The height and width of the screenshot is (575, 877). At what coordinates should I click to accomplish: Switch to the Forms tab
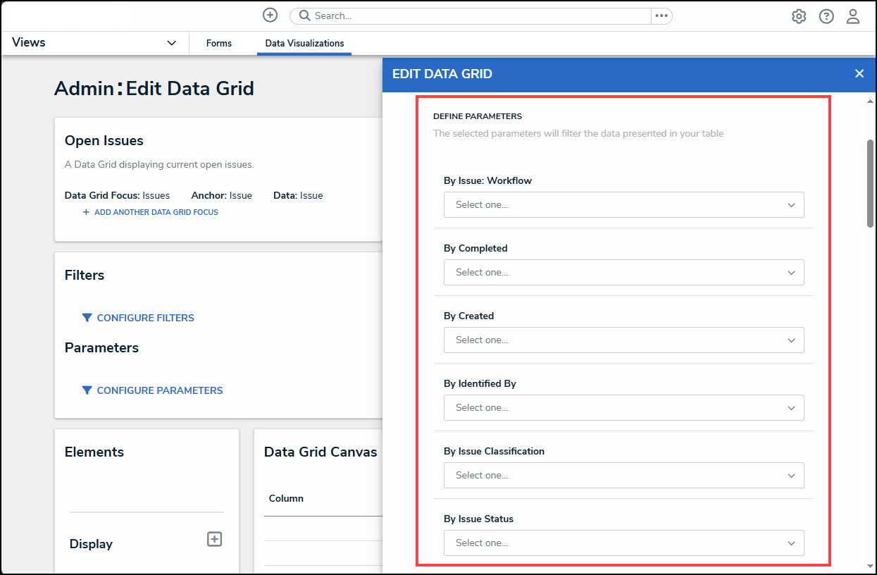tap(219, 44)
